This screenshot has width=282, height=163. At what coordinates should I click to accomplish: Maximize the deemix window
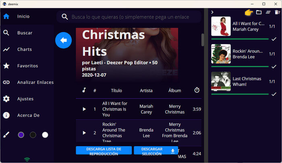[x=263, y=4]
